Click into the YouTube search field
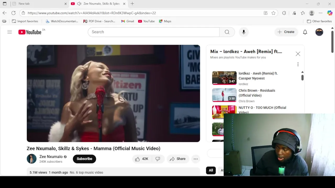The width and height of the screenshot is (335, 188). click(x=154, y=32)
